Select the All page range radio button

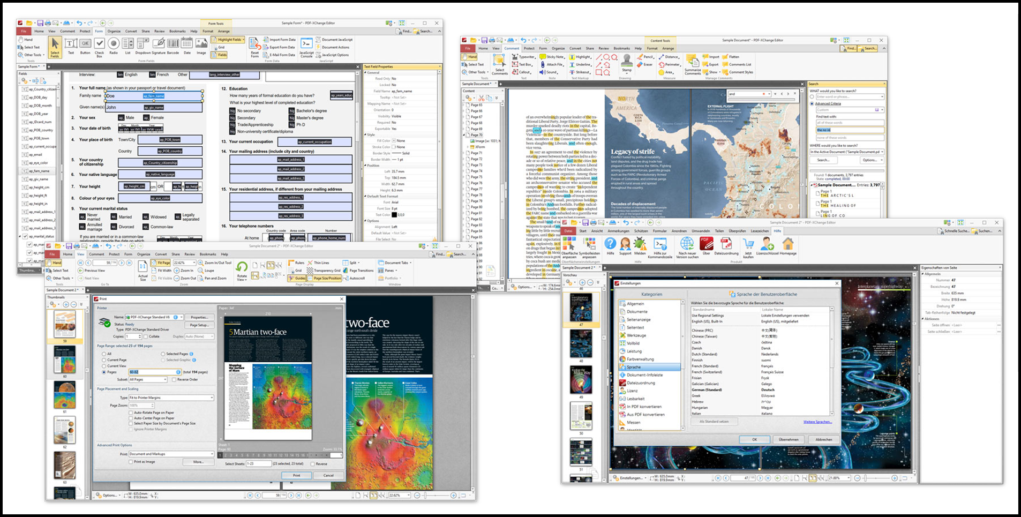[x=104, y=354]
